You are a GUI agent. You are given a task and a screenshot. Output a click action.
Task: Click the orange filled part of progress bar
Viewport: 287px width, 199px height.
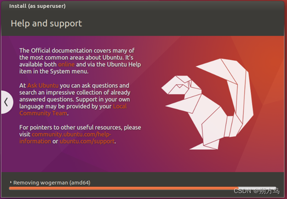[x=124, y=188]
